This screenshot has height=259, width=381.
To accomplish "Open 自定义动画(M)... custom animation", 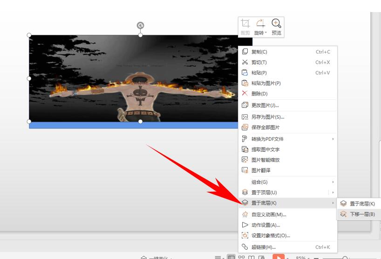I will click(287, 214).
